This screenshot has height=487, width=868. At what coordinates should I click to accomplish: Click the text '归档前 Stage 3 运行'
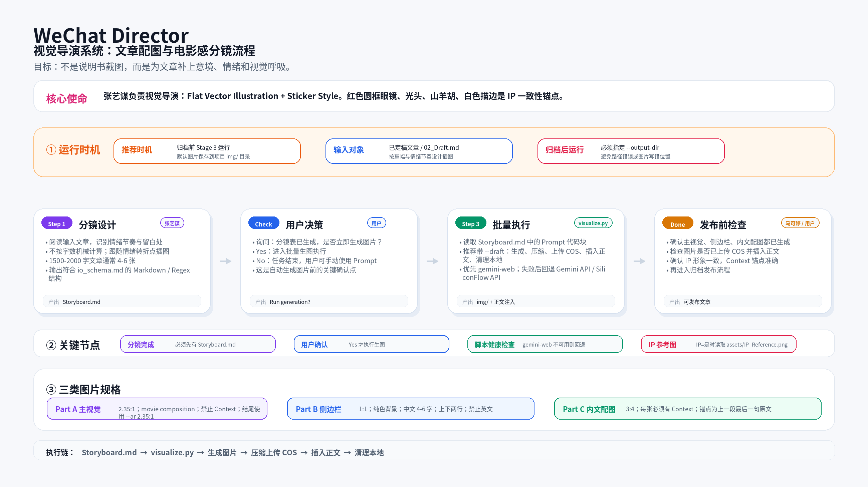click(x=203, y=147)
